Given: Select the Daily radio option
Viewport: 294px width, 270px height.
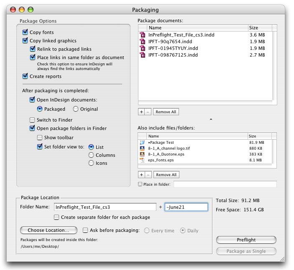Looking at the screenshot, I should point(183,231).
